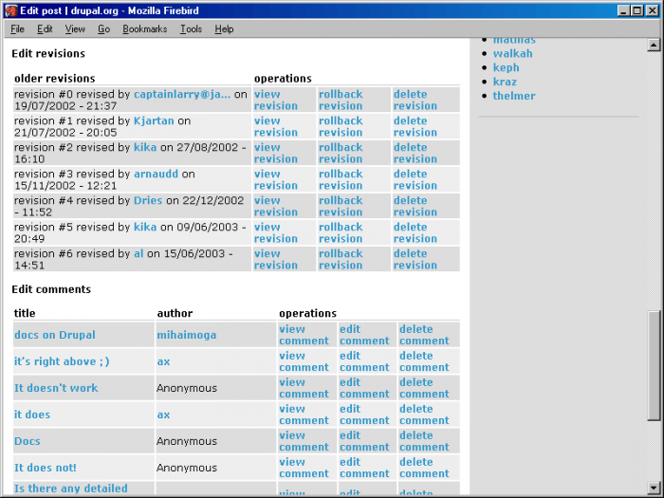Screen dimensions: 664x498
Task: Open the Edit menu
Action: click(x=45, y=29)
